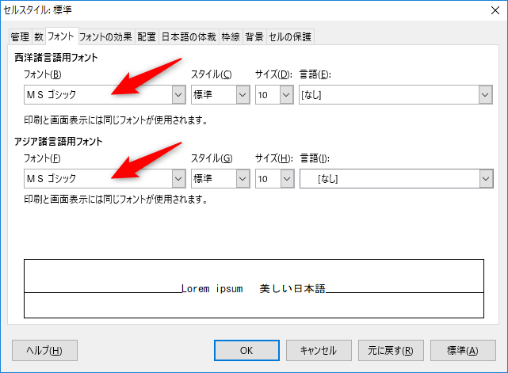Viewport: 508px width, 373px height.
Task: Open the Western スタイル(C) dropdown
Action: click(x=243, y=94)
